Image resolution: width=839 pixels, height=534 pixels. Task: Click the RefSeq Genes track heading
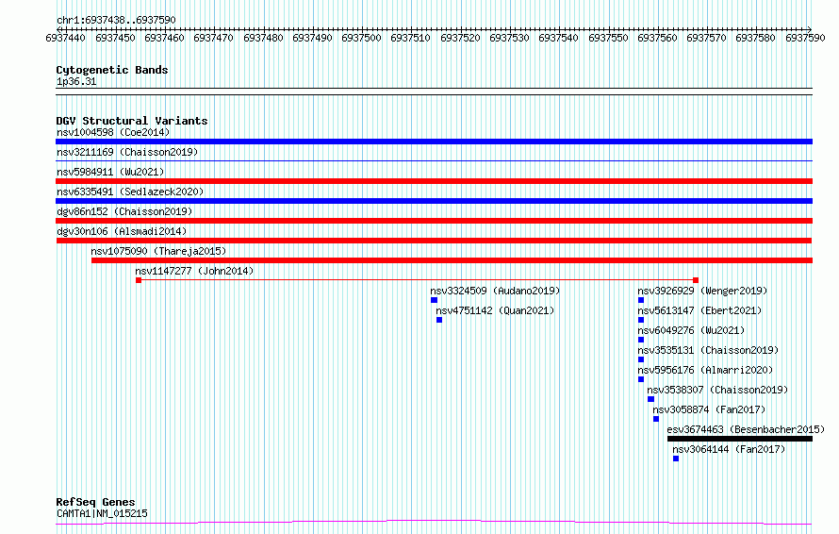coord(95,503)
